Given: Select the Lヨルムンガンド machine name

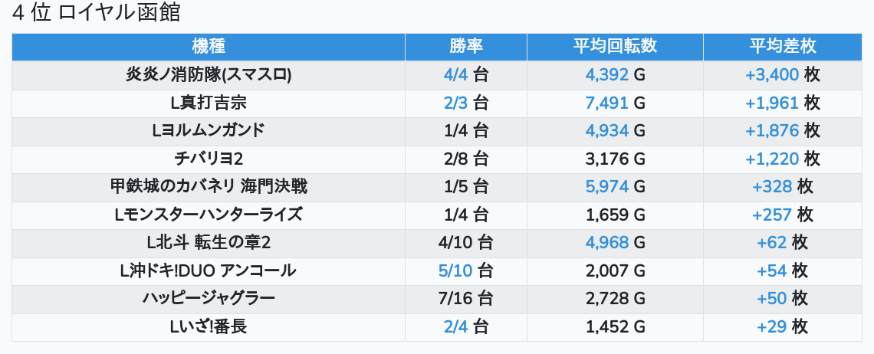Looking at the screenshot, I should (209, 130).
